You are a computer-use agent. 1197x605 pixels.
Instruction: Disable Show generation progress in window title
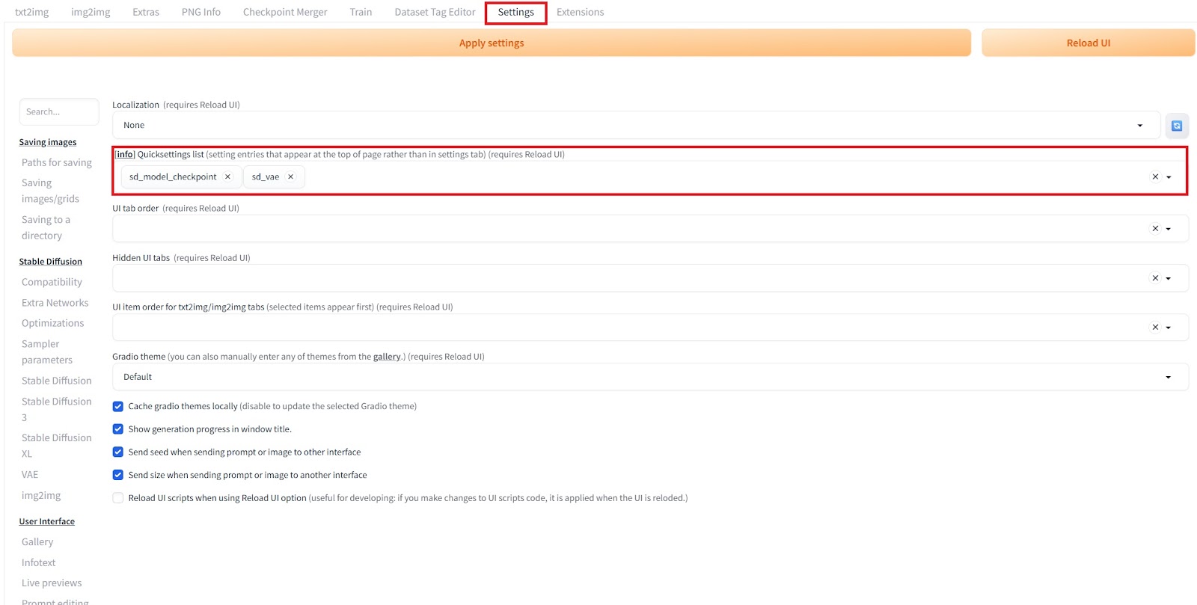tap(118, 429)
